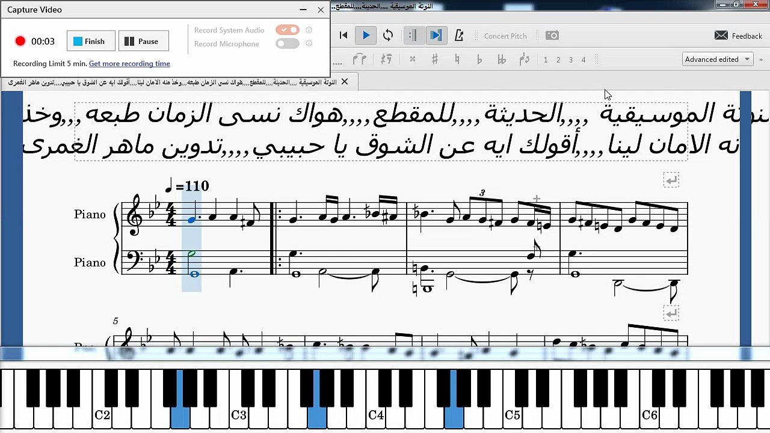Select voice 4

coord(584,60)
